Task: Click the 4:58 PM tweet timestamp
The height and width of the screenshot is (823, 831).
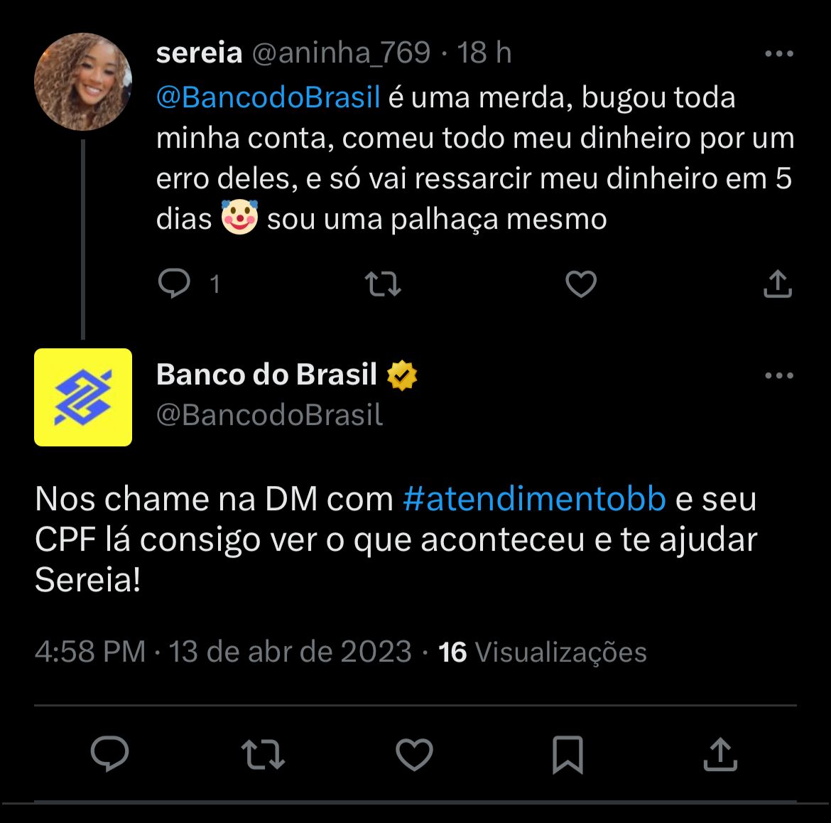Action: [89, 652]
